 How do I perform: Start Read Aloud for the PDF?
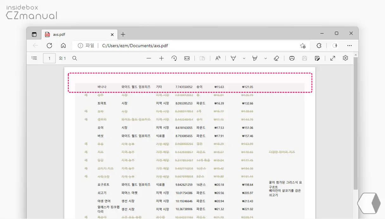click(x=218, y=58)
